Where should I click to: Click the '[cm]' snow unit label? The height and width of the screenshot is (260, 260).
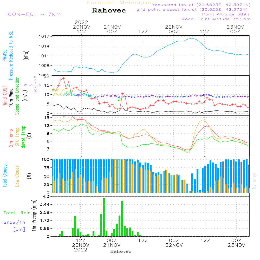tap(19, 230)
